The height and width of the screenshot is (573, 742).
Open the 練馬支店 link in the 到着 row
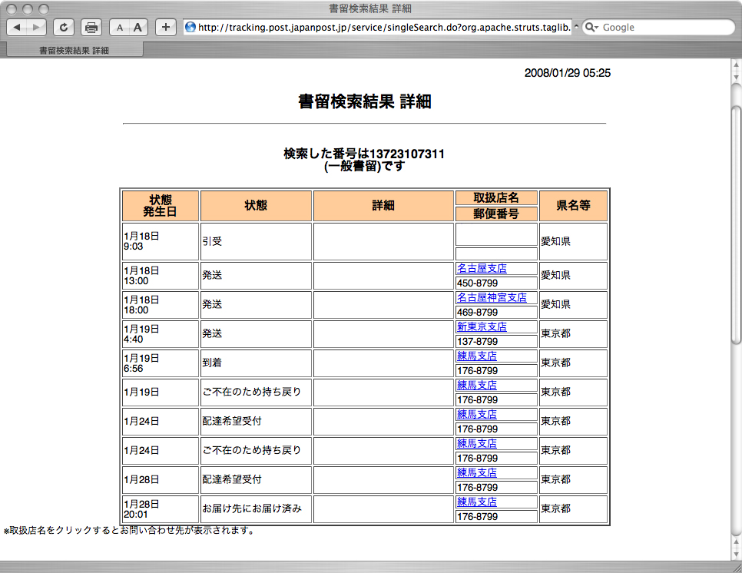point(477,356)
